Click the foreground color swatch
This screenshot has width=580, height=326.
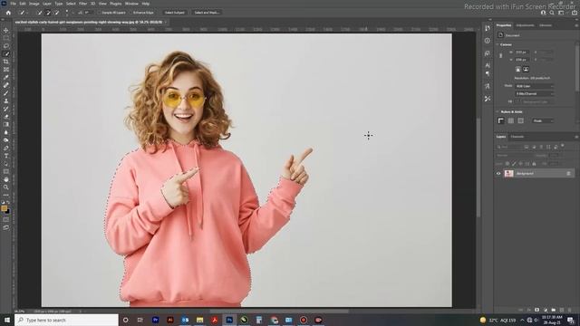click(x=4, y=208)
